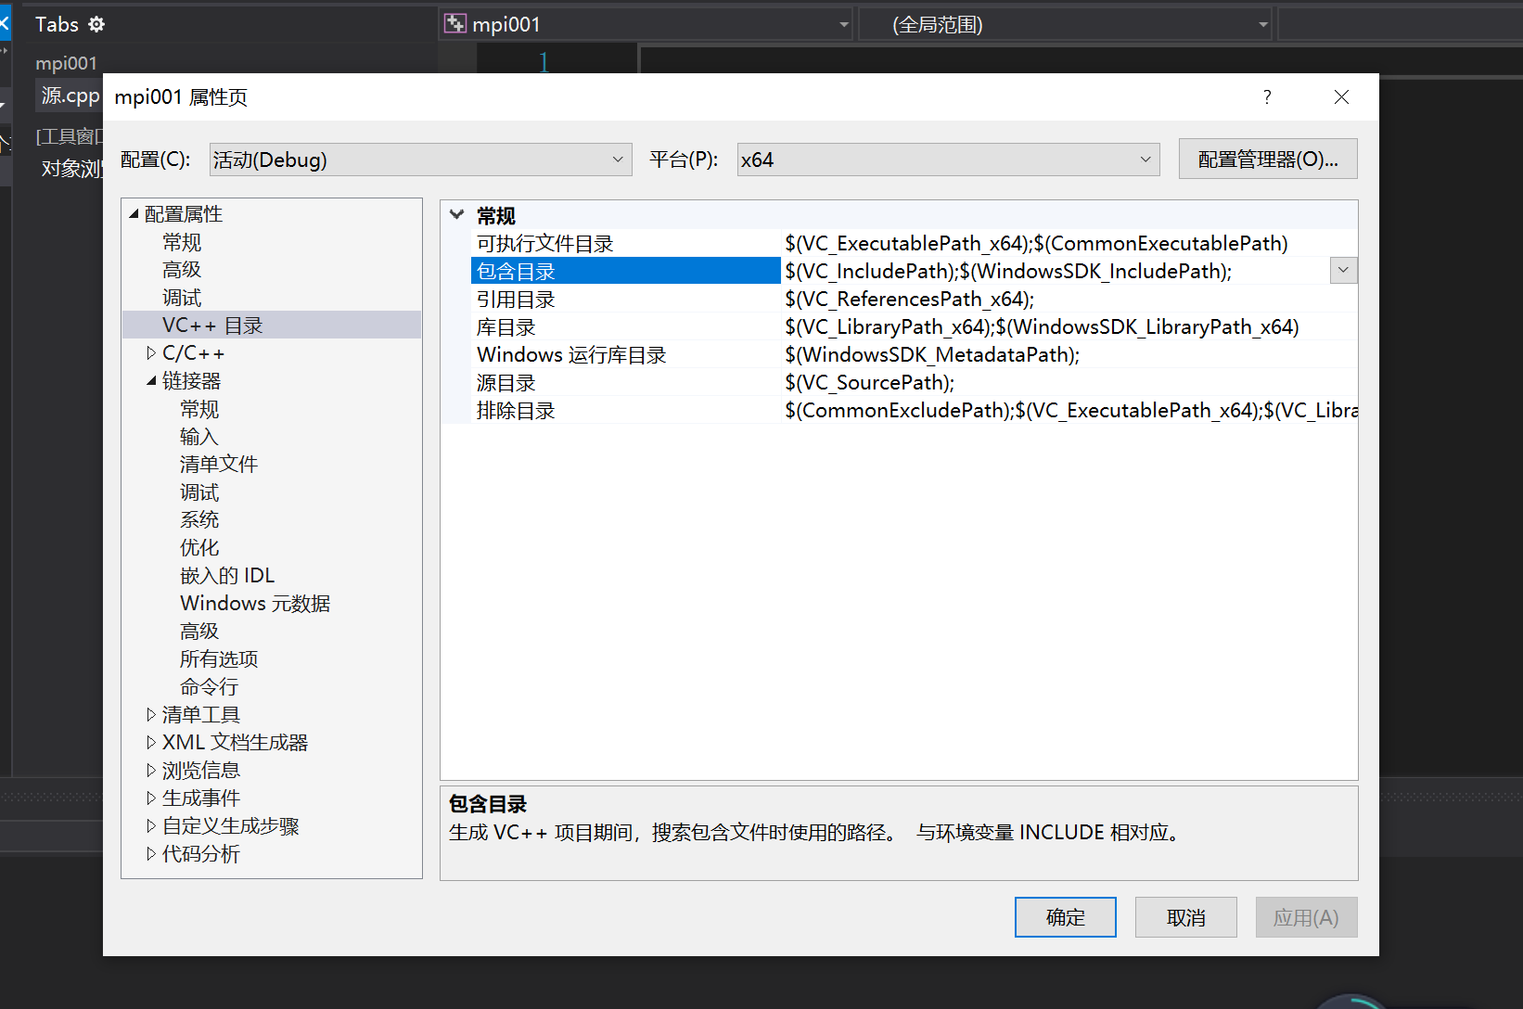This screenshot has height=1009, width=1523.
Task: Collapse the 常规 section chevron
Action: pyautogui.click(x=456, y=213)
